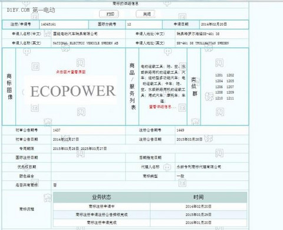Select similar group code 1211
Image resolution: width=283 pixels, height=230 pixels.
230,98
